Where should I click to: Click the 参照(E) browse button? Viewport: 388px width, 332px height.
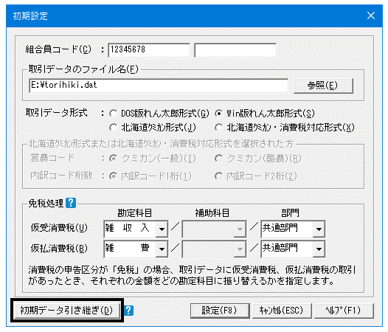(x=323, y=86)
